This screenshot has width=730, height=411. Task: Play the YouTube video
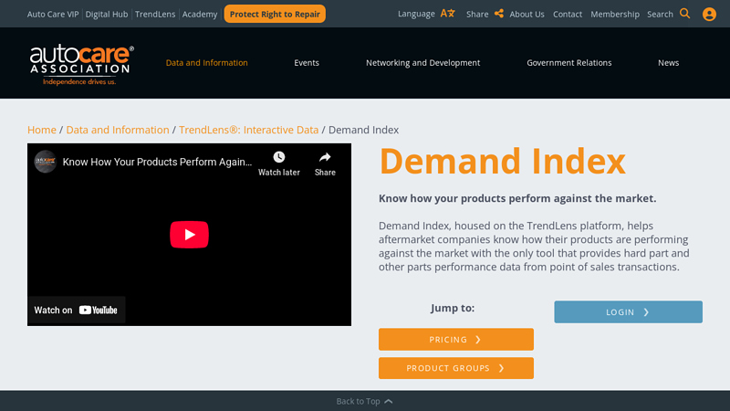(x=189, y=235)
